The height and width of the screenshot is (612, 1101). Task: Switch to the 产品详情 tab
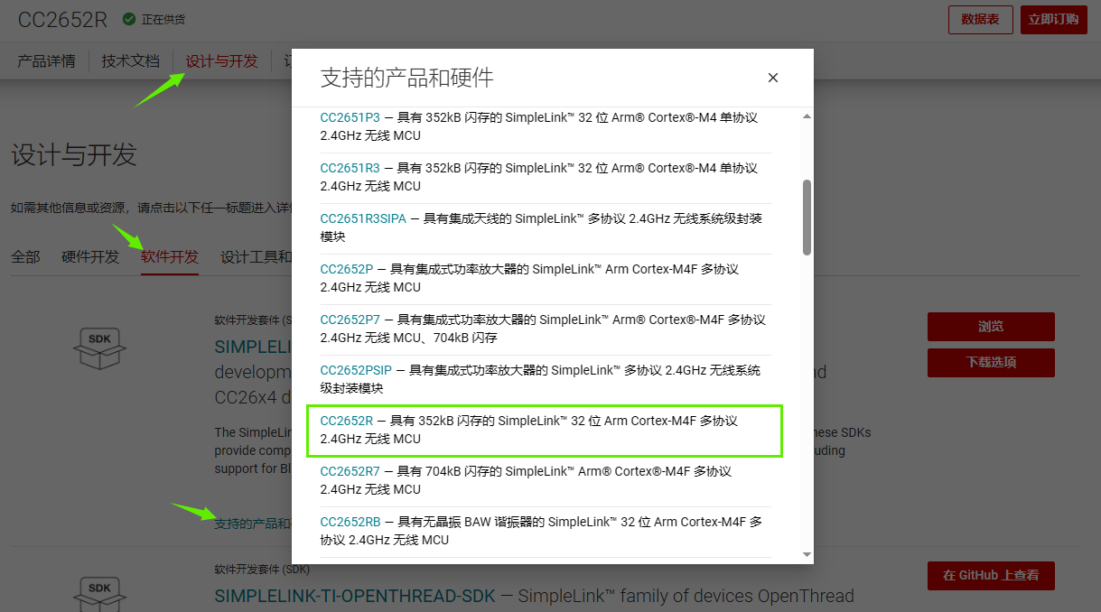pyautogui.click(x=47, y=61)
